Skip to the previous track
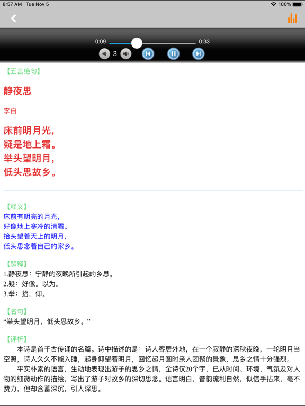The image size is (305, 406). pos(148,54)
